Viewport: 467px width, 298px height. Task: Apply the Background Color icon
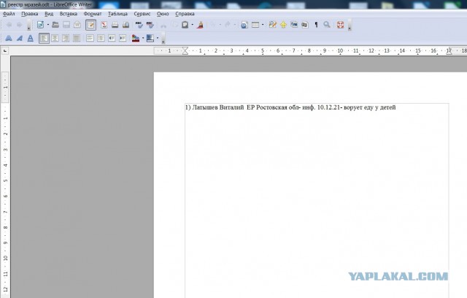pos(150,38)
